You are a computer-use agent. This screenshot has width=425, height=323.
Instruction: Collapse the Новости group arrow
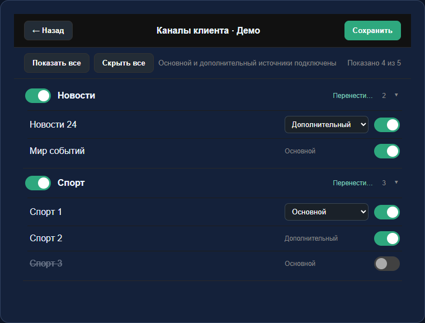click(396, 95)
